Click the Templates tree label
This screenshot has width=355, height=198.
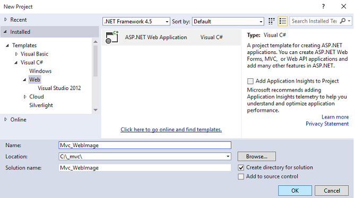point(24,46)
